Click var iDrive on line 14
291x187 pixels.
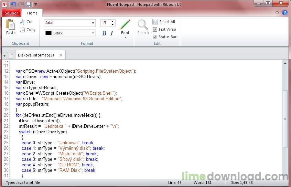click(x=25, y=82)
